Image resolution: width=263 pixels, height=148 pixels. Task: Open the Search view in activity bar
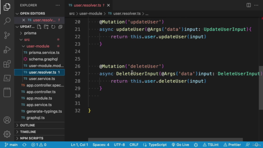click(x=7, y=21)
